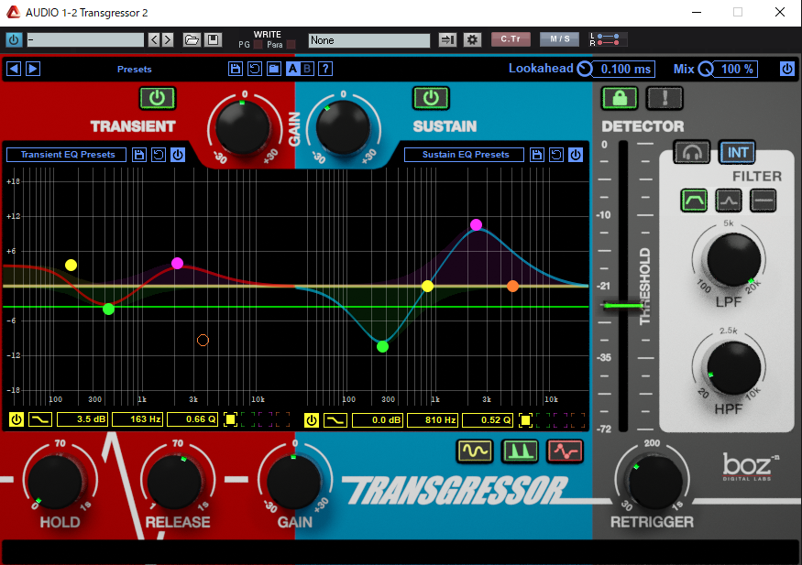Select the yellow waveform display button

point(475,451)
